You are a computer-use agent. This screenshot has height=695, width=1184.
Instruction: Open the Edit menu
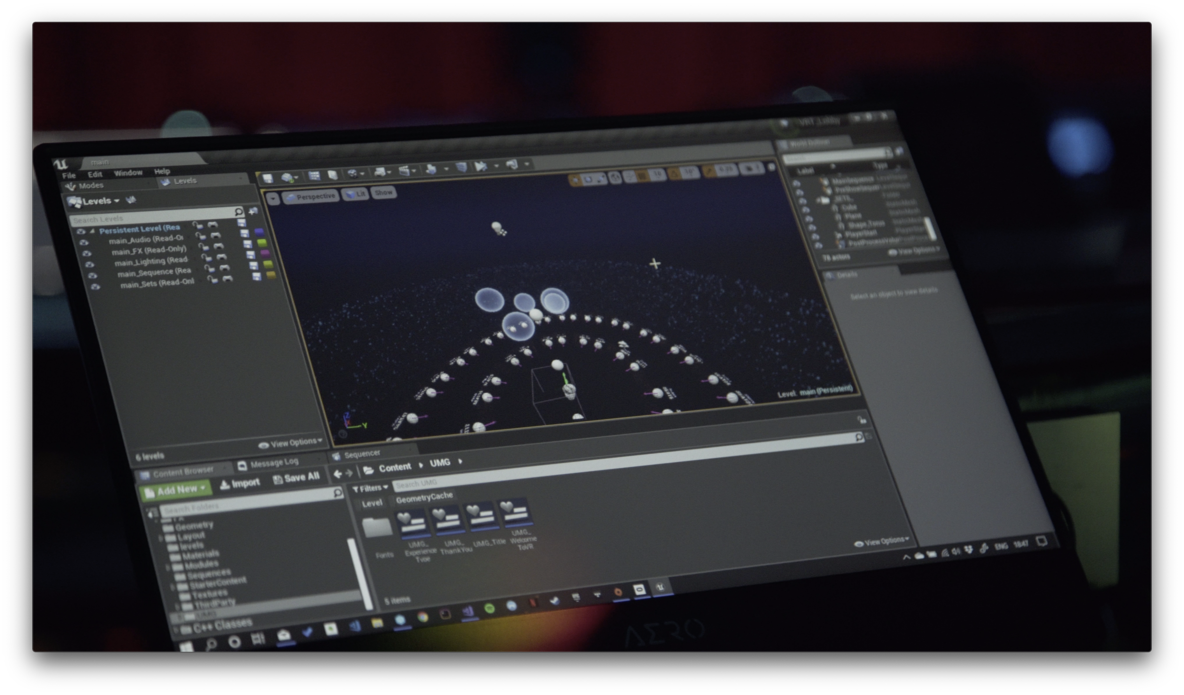coord(95,174)
